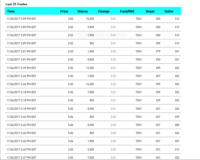Click buyer 080 in the 3,500-share row
This screenshot has height=160, width=200.
pos(158,27)
